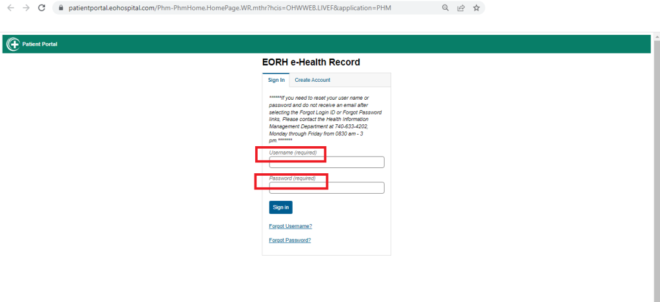Open the Create Account tab

(313, 80)
